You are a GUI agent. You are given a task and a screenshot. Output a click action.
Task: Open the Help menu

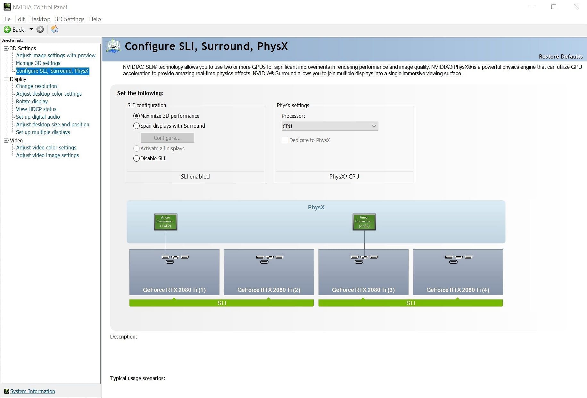coord(95,19)
